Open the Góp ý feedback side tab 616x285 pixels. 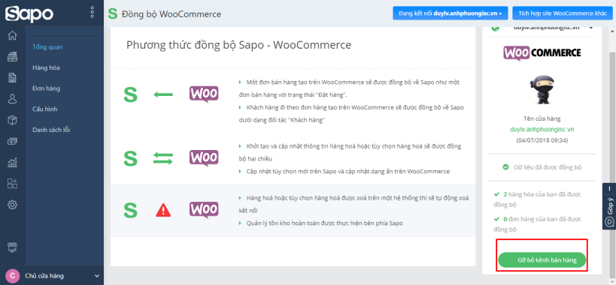click(609, 206)
